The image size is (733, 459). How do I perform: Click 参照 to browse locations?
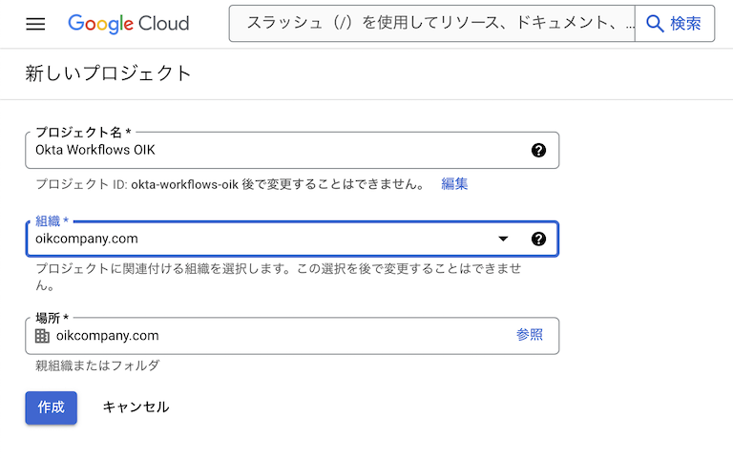pyautogui.click(x=530, y=335)
